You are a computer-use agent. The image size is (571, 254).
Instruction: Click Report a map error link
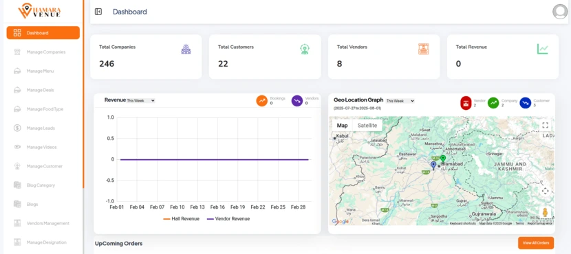[539, 224]
